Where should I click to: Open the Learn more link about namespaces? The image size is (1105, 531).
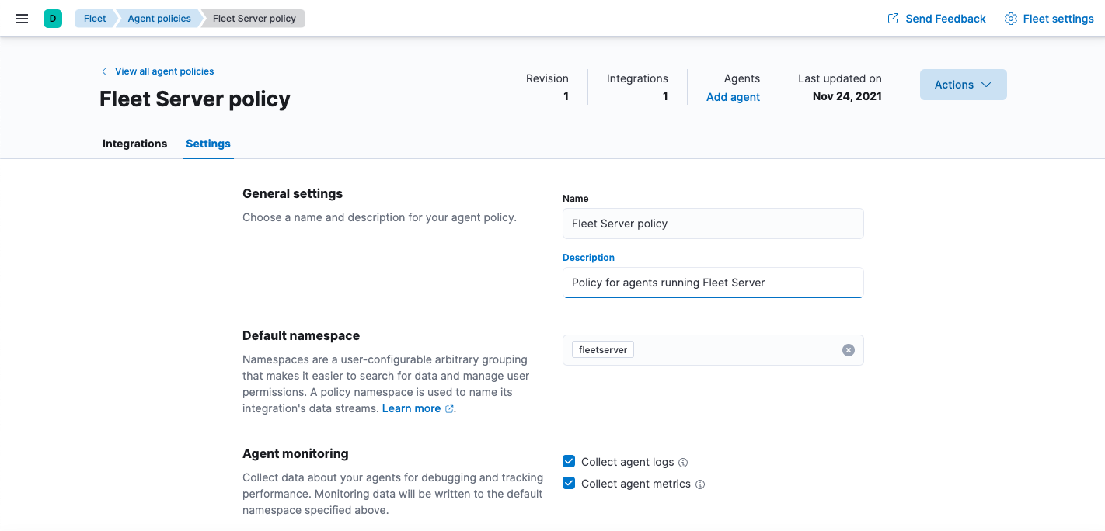(410, 408)
